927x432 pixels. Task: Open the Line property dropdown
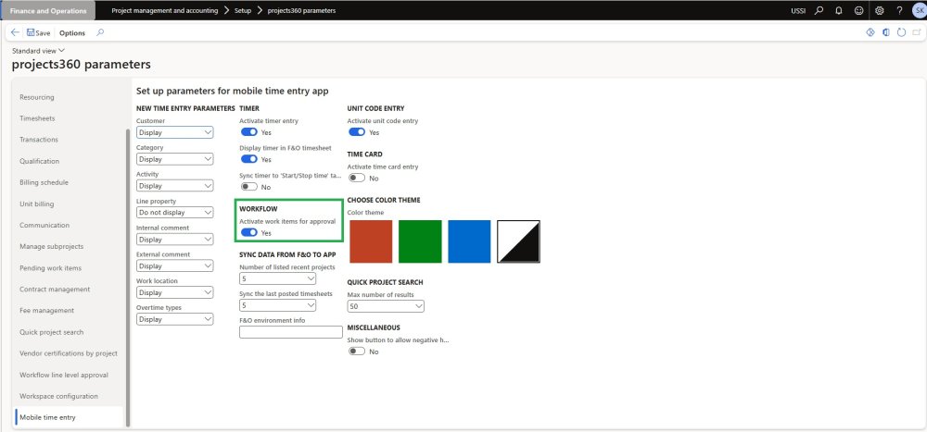[x=174, y=213]
